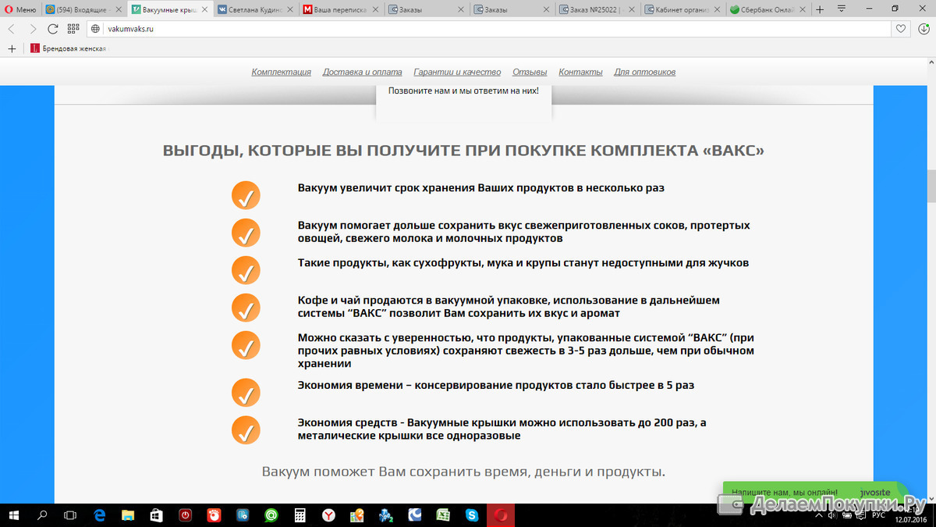Open the green @ Mail.ru Agent icon

[x=271, y=515]
